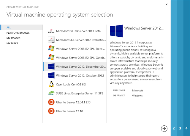Click the Windows Server 2008 R2 December logo
Viewport: 190px width, 136px height.
pos(51,49)
